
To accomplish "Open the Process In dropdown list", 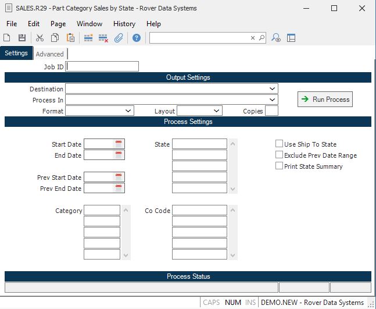I will [x=273, y=100].
